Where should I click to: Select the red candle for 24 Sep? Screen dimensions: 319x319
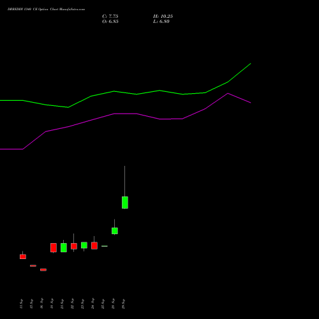[x=94, y=246]
